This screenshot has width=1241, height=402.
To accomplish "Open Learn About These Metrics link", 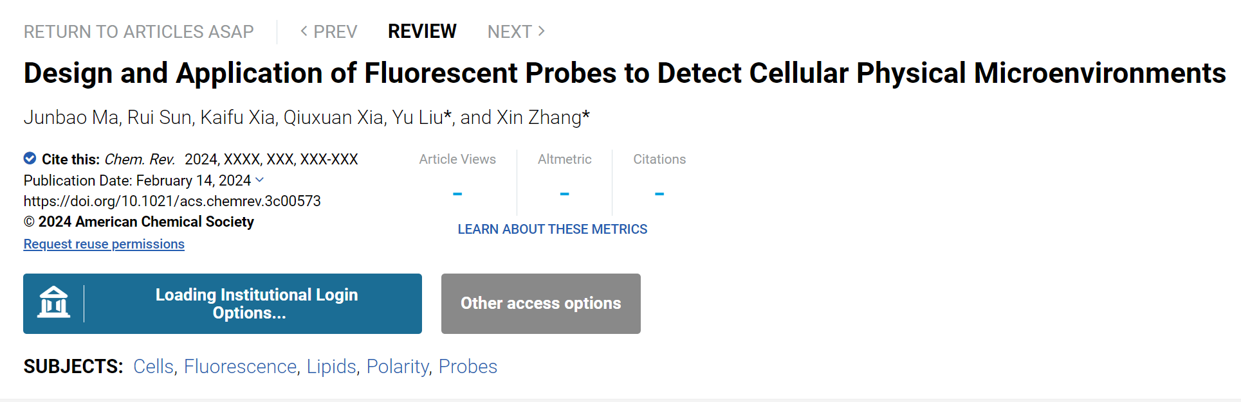I will [553, 229].
